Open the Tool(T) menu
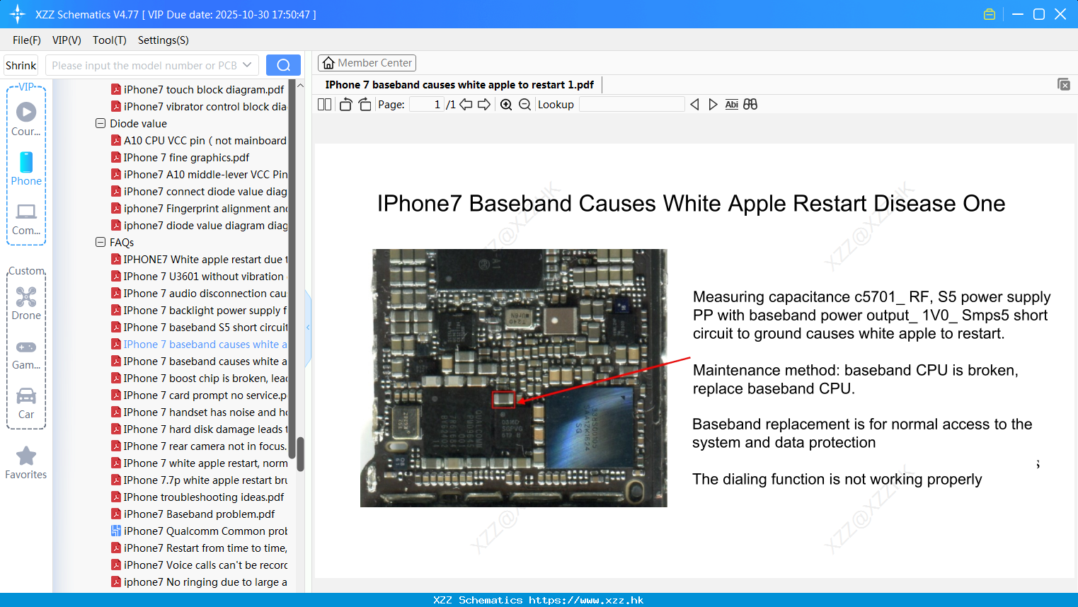 coord(109,40)
